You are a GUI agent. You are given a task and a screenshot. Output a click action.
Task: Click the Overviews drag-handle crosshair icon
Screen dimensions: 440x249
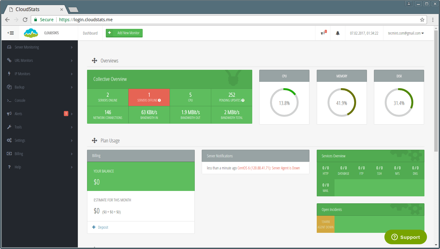[x=94, y=60]
